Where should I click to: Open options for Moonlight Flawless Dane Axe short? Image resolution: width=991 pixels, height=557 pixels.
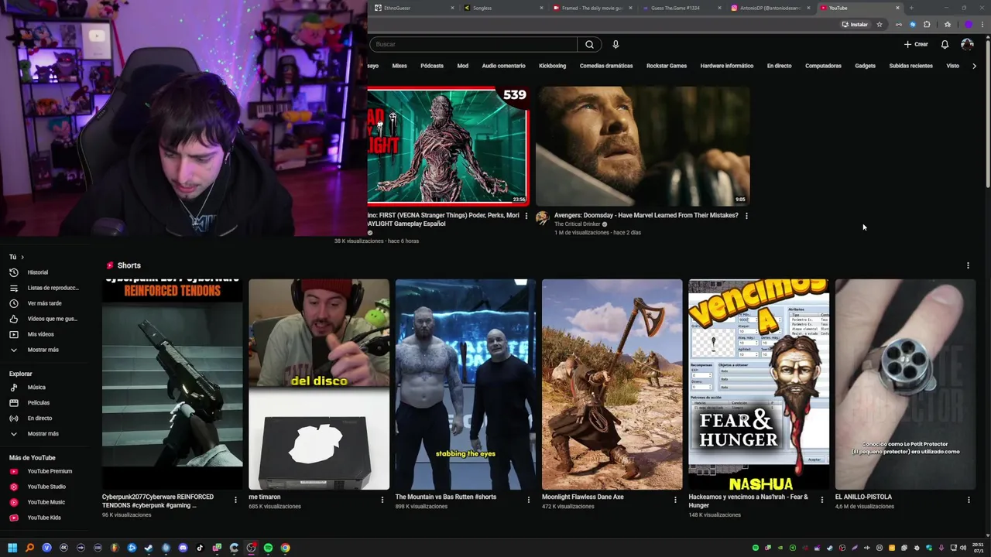[675, 500]
